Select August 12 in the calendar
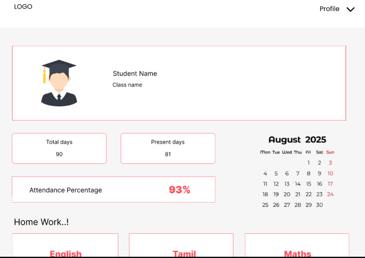365x258 pixels. coord(276,184)
